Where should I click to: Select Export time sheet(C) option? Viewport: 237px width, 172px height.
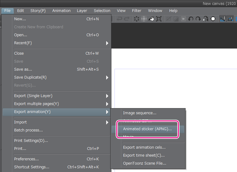point(144,155)
